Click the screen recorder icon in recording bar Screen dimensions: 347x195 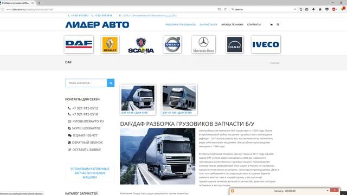pyautogui.click(x=233, y=191)
